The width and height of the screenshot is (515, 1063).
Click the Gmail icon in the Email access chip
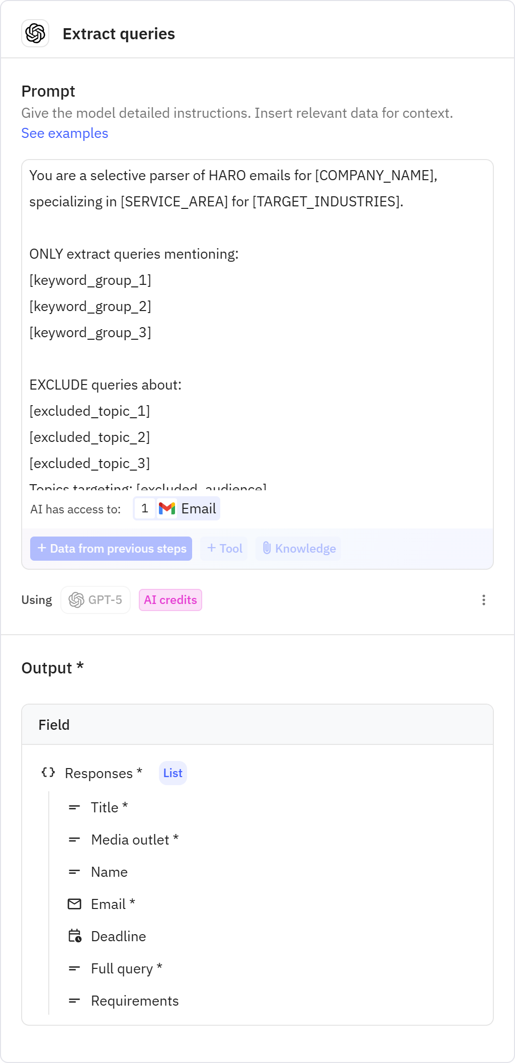coord(167,508)
